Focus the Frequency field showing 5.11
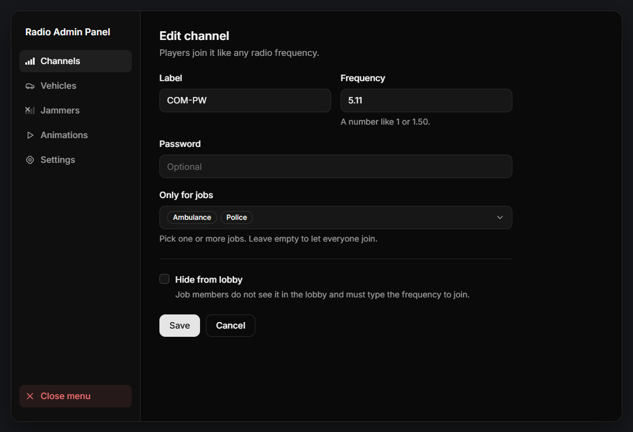The width and height of the screenshot is (633, 432). click(427, 101)
